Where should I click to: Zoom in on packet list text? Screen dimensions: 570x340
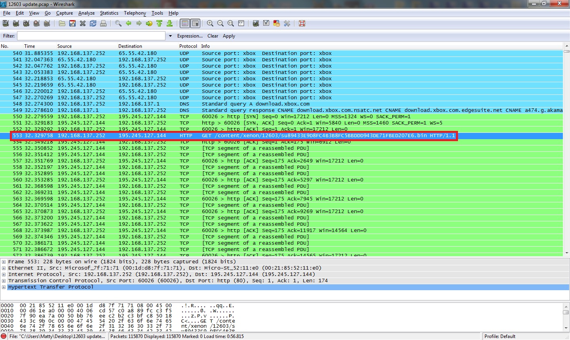pos(210,24)
